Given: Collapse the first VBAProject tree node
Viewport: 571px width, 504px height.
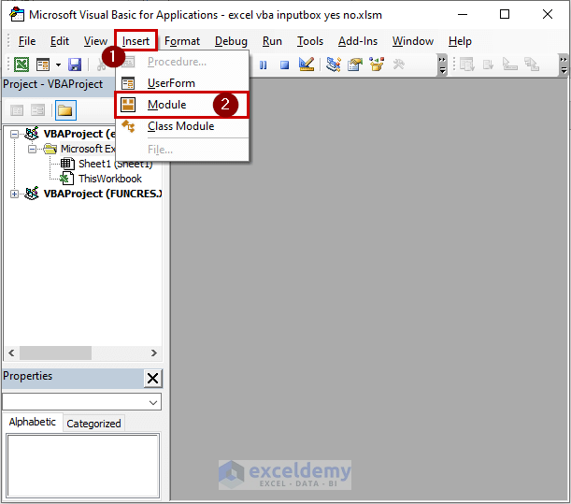Looking at the screenshot, I should pyautogui.click(x=14, y=134).
